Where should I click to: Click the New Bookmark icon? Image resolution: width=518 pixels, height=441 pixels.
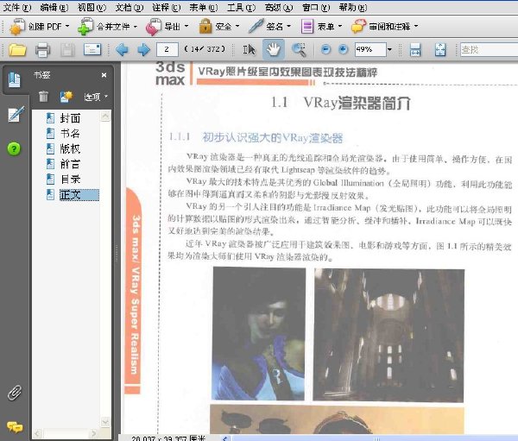pyautogui.click(x=66, y=97)
